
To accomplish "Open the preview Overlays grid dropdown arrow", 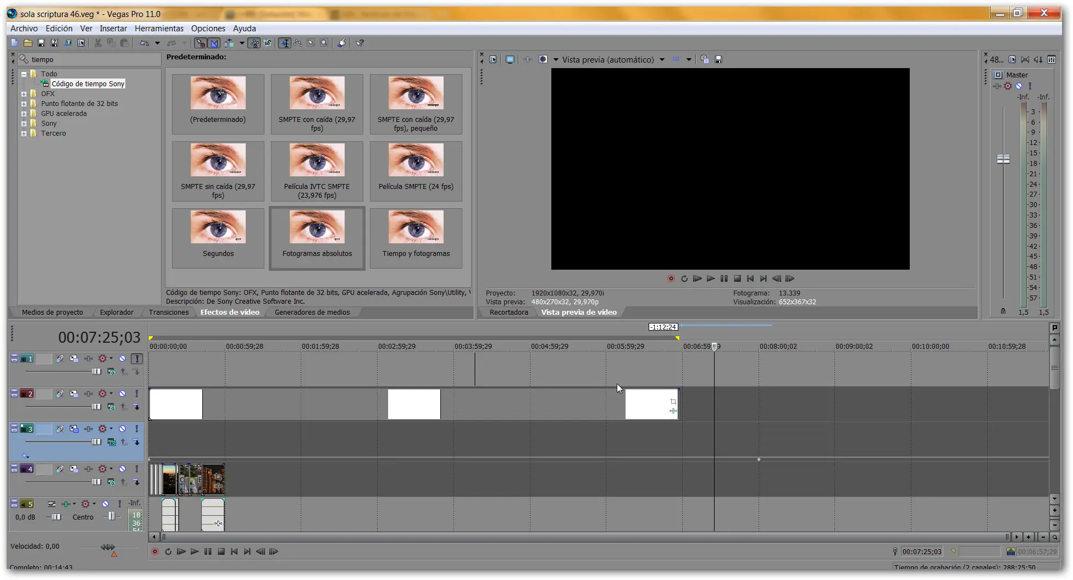I will click(689, 60).
